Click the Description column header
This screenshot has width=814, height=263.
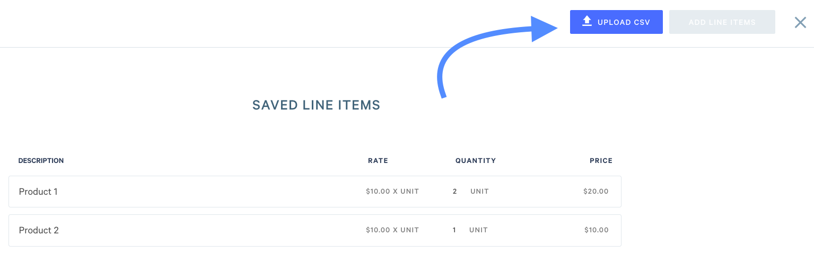[41, 160]
